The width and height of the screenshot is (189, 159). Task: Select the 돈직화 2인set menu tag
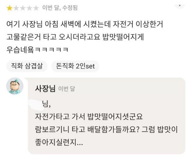(75, 66)
